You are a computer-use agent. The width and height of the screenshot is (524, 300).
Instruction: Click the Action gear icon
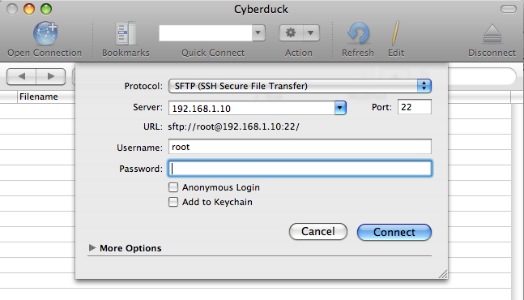(x=291, y=32)
